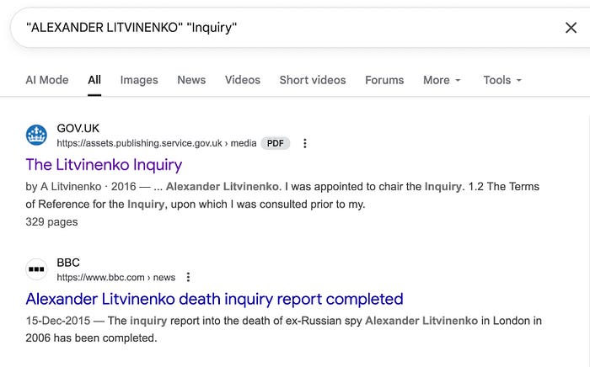The height and width of the screenshot is (367, 590).
Task: Click the www.bbc.com news URL
Action: click(116, 277)
